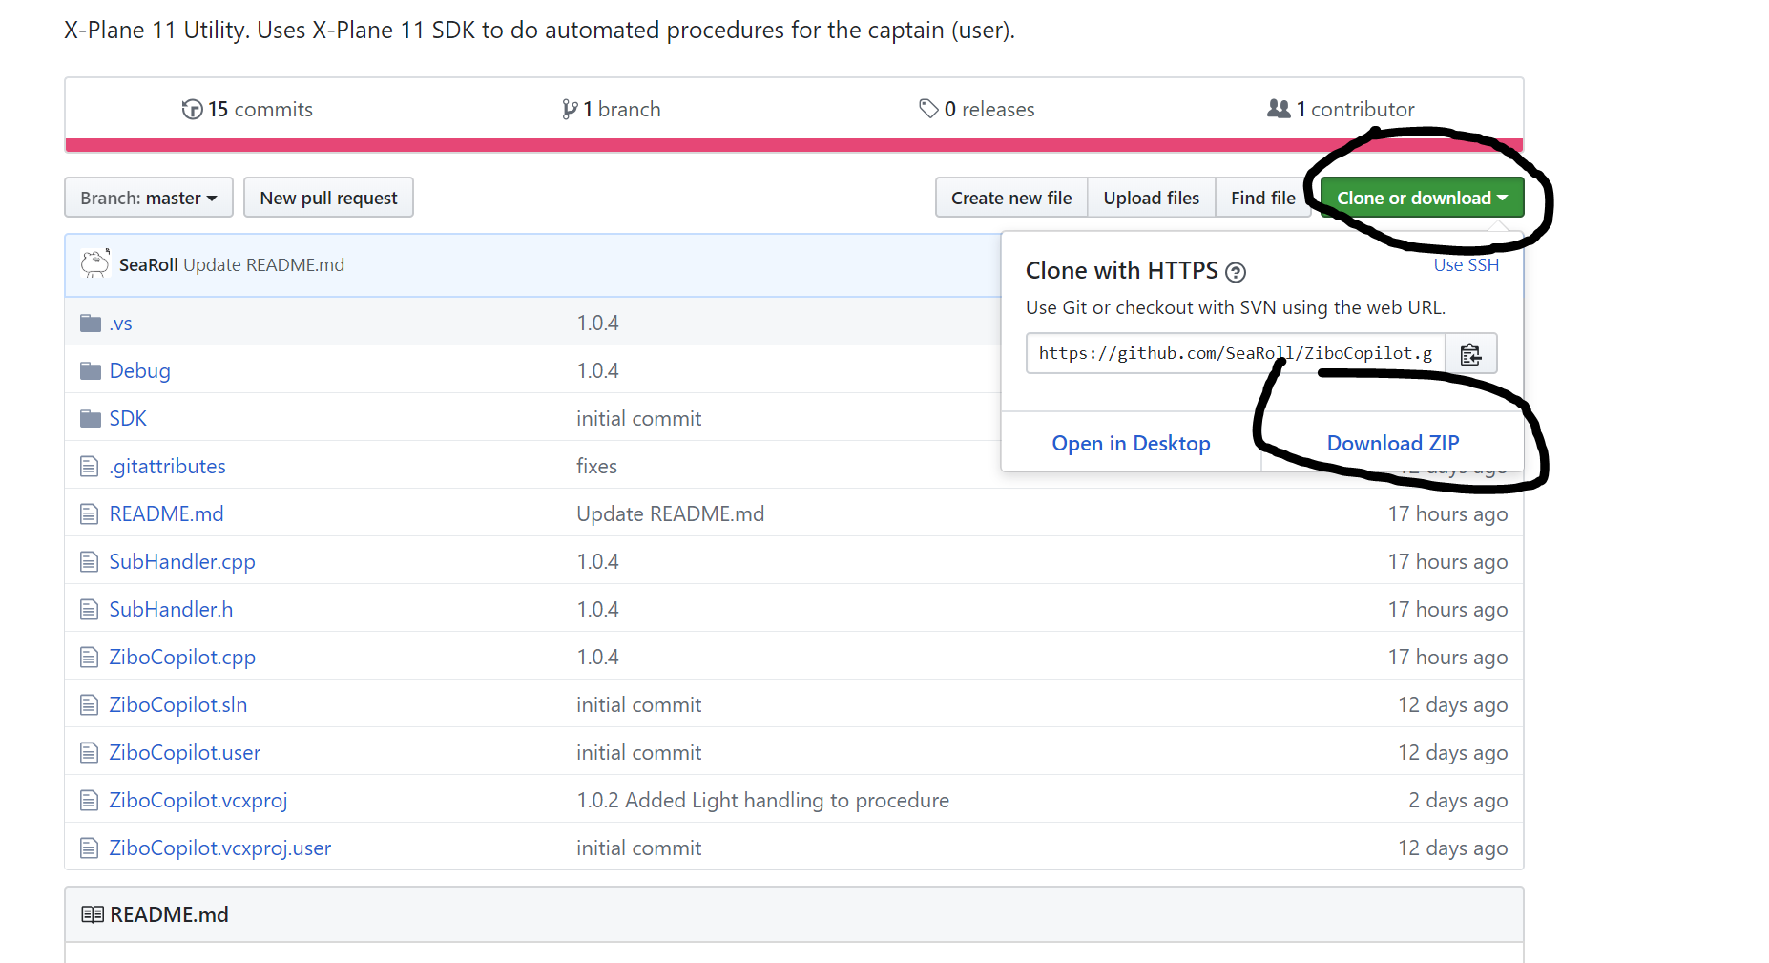Click the ZiboCopilot.cpp file icon
This screenshot has height=963, width=1769.
pyautogui.click(x=89, y=657)
